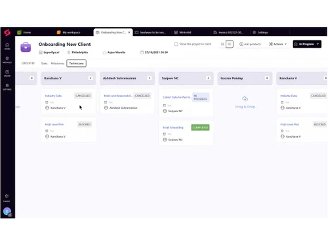Click the count badge on Akhilesh Subramanian column

(x=150, y=78)
